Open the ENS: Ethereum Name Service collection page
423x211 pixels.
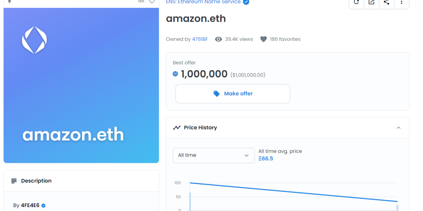tap(204, 2)
